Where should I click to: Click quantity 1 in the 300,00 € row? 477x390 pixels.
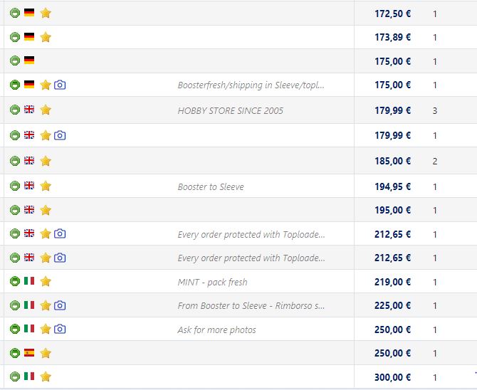pyautogui.click(x=435, y=377)
